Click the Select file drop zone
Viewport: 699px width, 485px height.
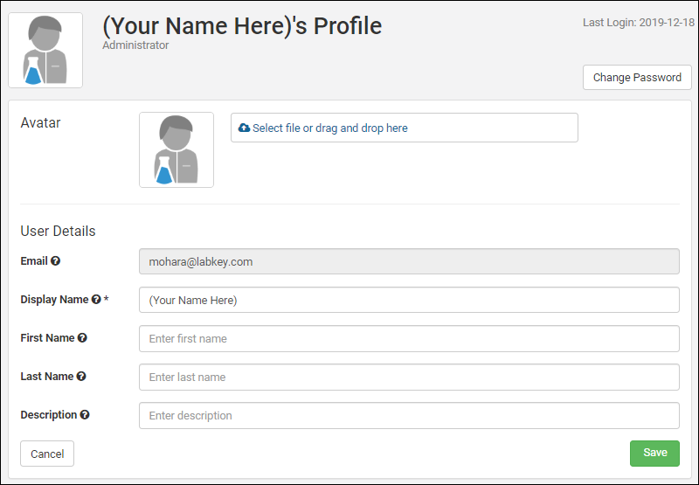coord(404,128)
